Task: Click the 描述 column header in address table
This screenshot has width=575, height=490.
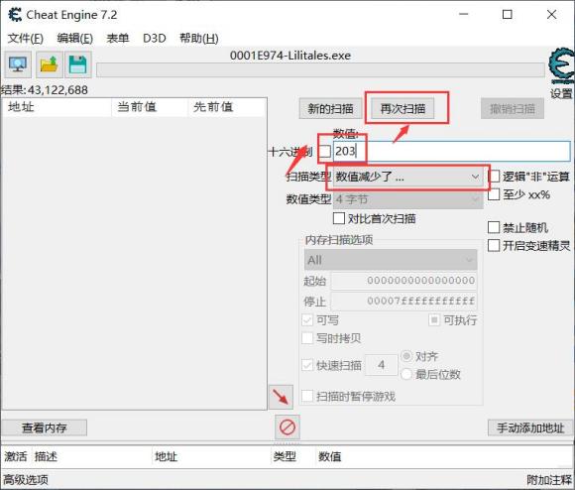Action: (x=91, y=456)
